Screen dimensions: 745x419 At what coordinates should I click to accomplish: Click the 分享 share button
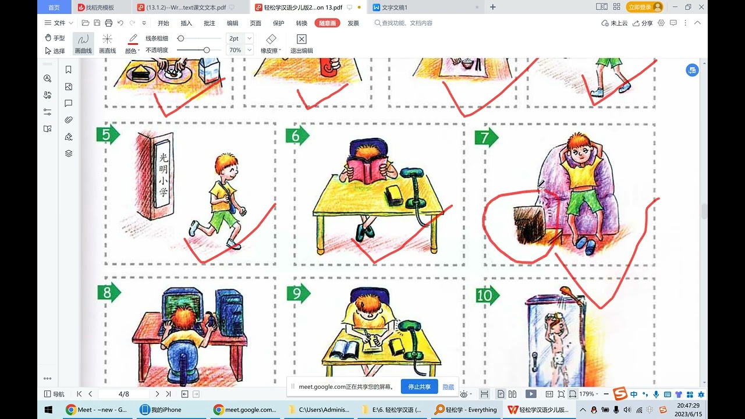[x=643, y=23]
